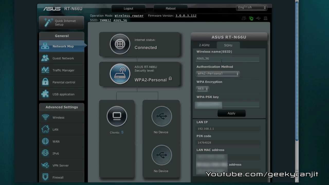The height and width of the screenshot is (185, 329).
Task: Click the Guest Network people icon
Action: (45, 58)
